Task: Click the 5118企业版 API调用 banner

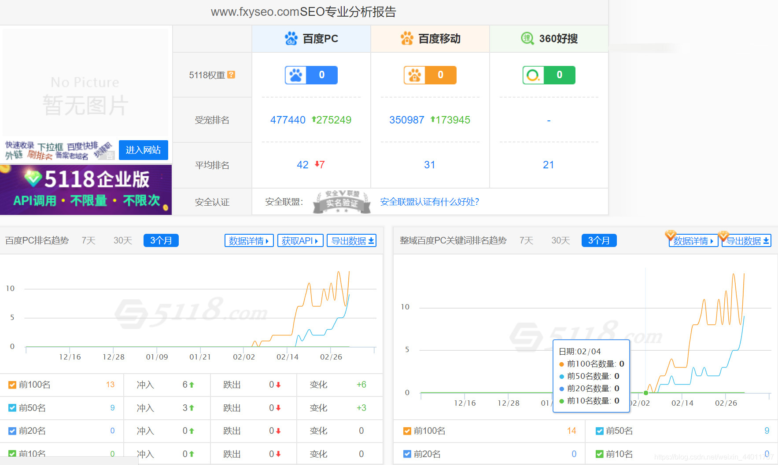Action: (x=86, y=190)
